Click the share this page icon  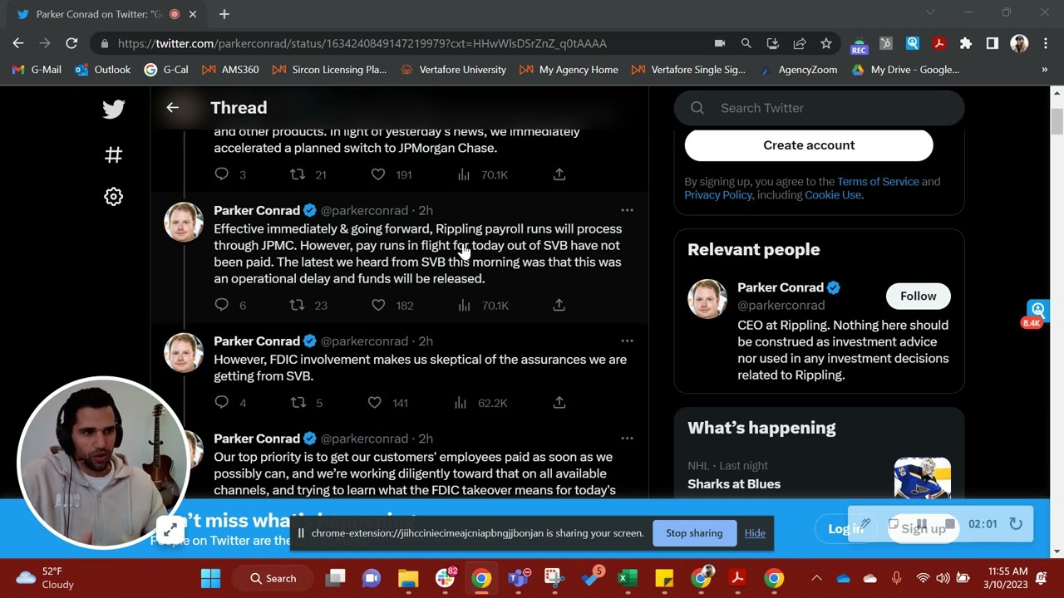point(799,43)
